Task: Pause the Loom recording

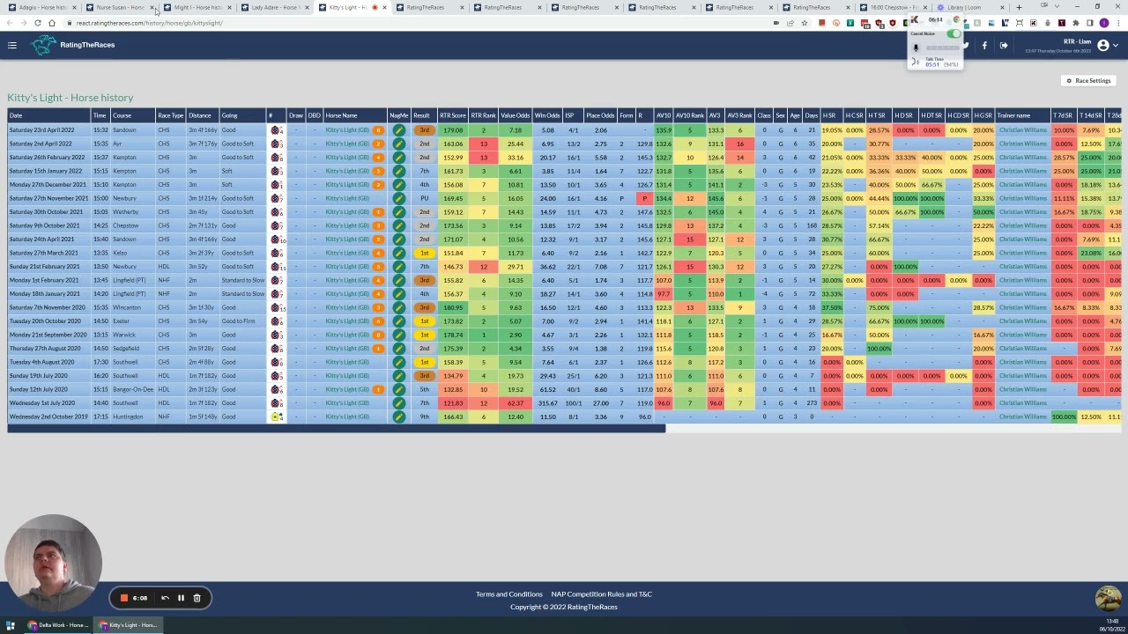Action: coord(181,598)
